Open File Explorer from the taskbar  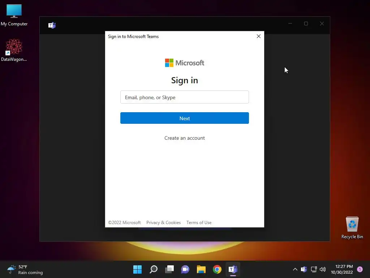pos(201,269)
